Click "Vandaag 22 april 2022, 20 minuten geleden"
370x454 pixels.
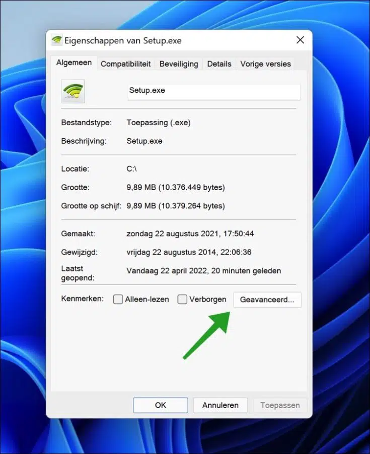point(204,271)
